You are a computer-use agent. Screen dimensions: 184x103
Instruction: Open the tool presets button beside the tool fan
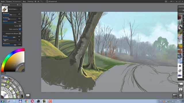28,96
